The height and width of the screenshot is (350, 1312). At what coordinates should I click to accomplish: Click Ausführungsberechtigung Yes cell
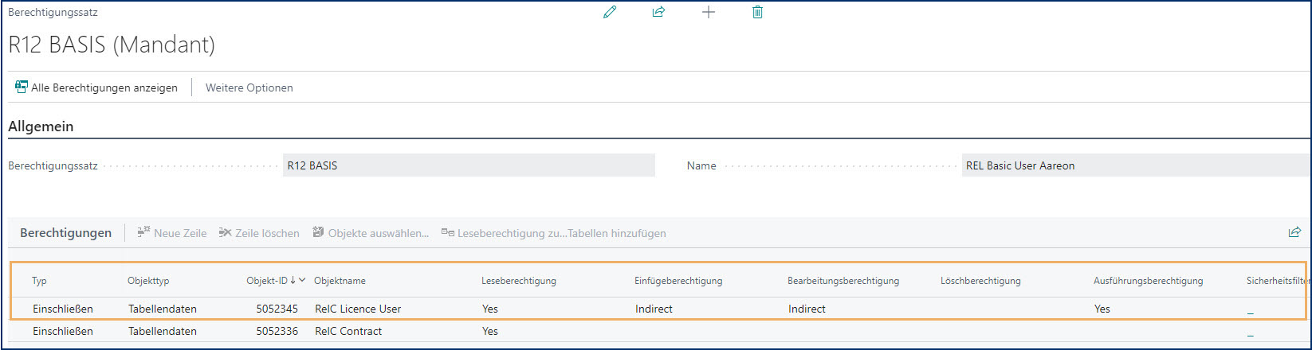point(1102,309)
